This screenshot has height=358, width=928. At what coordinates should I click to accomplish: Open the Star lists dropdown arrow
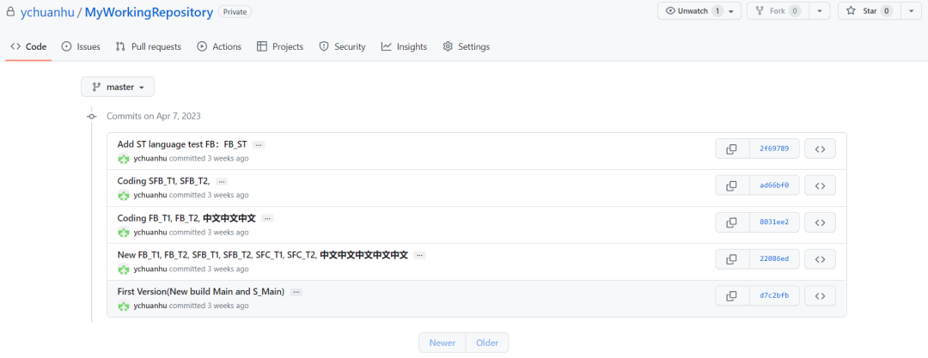pos(912,11)
